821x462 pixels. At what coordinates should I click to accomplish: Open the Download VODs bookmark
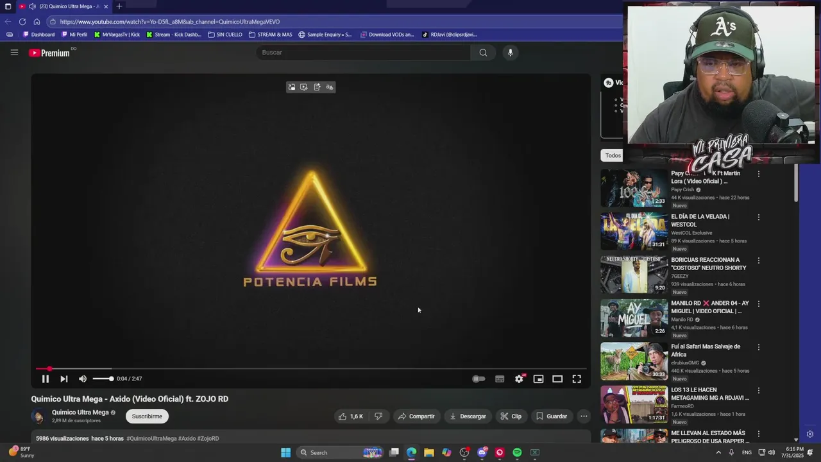pyautogui.click(x=387, y=35)
